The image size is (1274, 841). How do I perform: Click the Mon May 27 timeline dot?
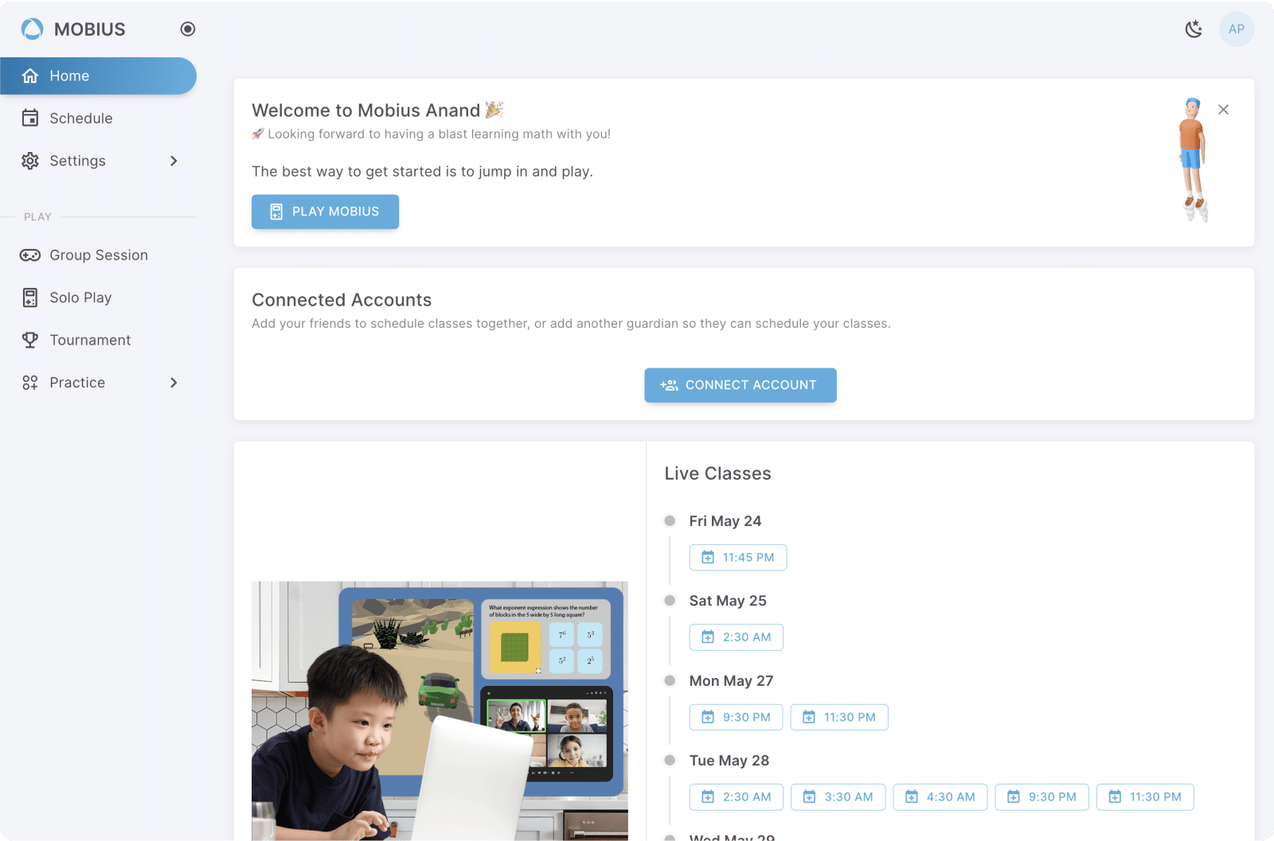[x=670, y=681]
